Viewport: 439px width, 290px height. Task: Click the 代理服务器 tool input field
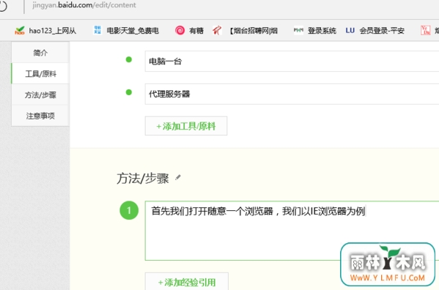coord(292,94)
